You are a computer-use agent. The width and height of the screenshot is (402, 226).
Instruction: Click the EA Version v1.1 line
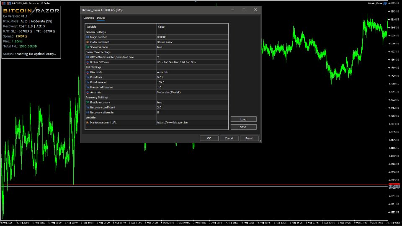click(15, 16)
